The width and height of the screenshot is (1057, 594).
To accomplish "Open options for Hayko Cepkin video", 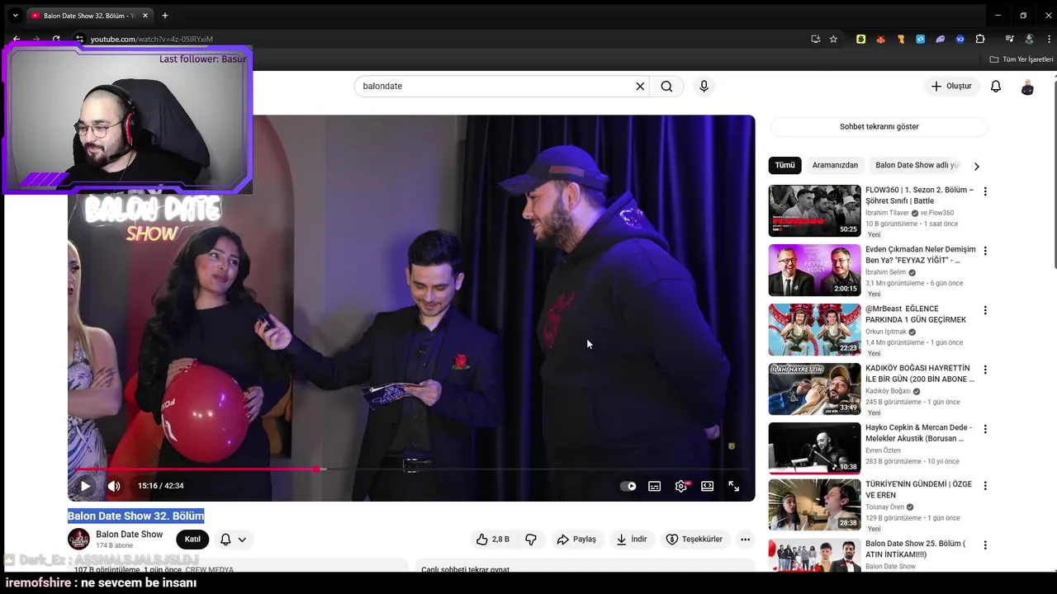I will point(984,429).
